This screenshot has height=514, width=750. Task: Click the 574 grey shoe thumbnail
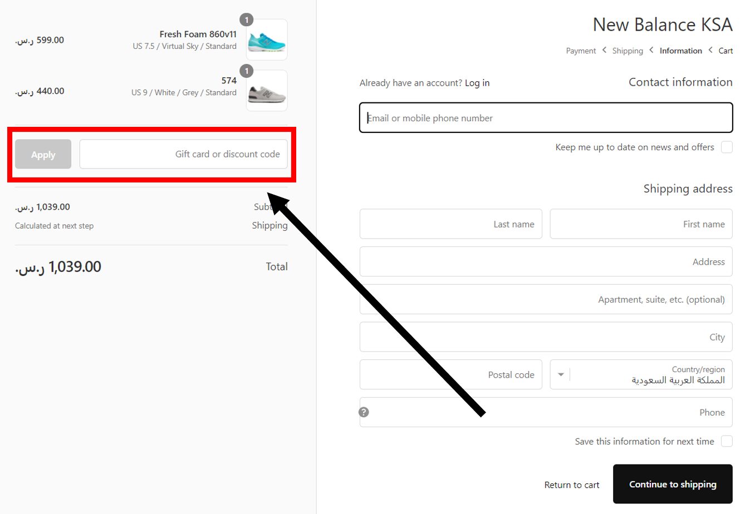click(267, 91)
